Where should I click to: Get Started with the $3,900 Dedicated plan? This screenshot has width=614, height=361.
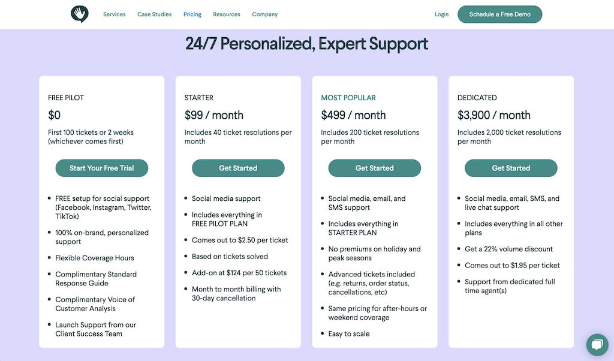tap(511, 168)
